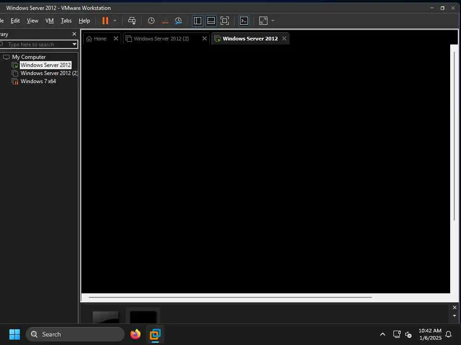This screenshot has height=345, width=461.
Task: Click VMware Workstation taskbar icon
Action: coord(155,334)
